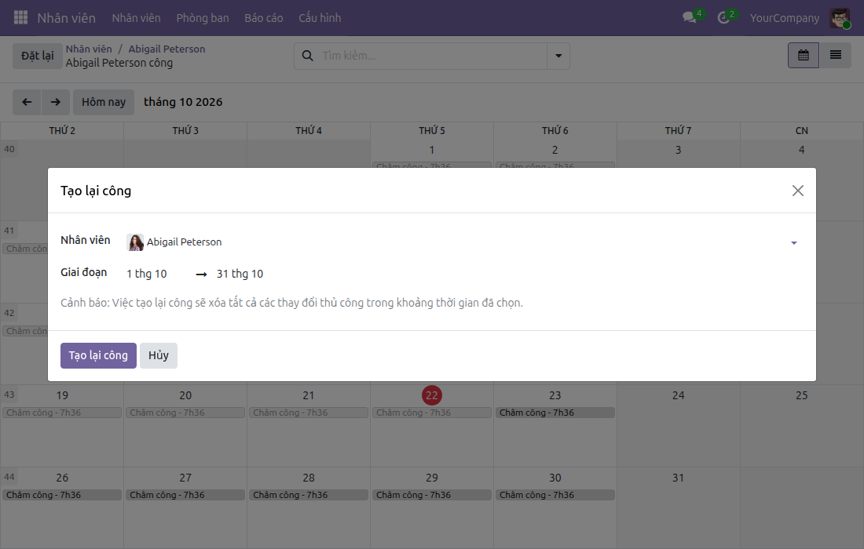Open the Nhân viên employee dropdown arrow
Screen dimensions: 864x549
(793, 242)
